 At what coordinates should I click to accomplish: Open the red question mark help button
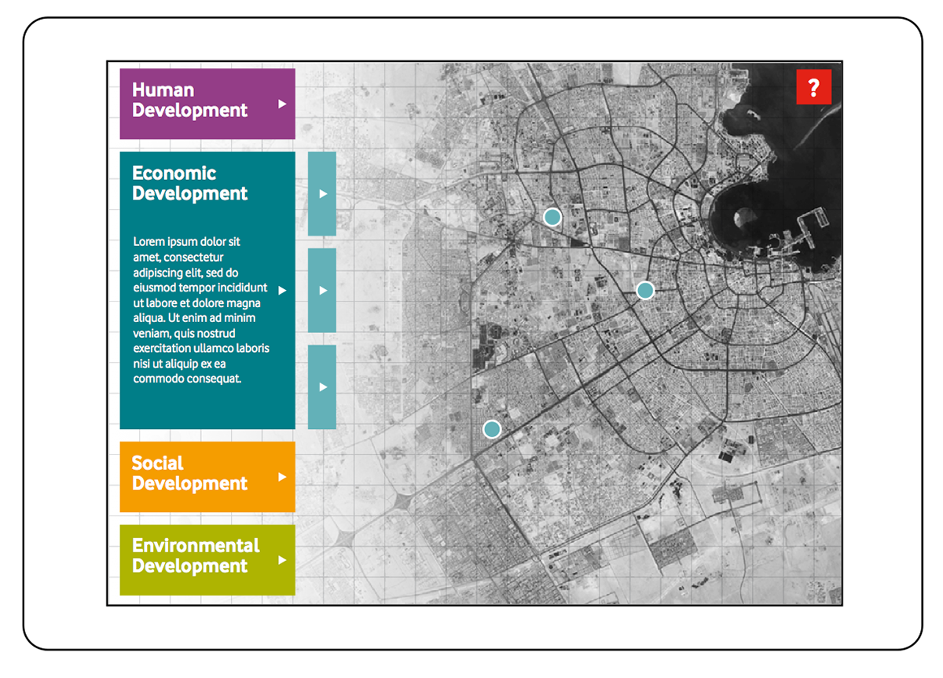pos(813,87)
